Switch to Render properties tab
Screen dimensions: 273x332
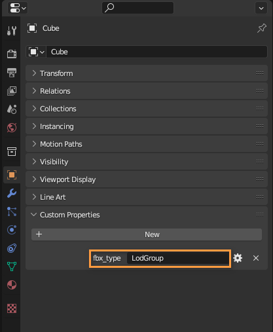12,54
